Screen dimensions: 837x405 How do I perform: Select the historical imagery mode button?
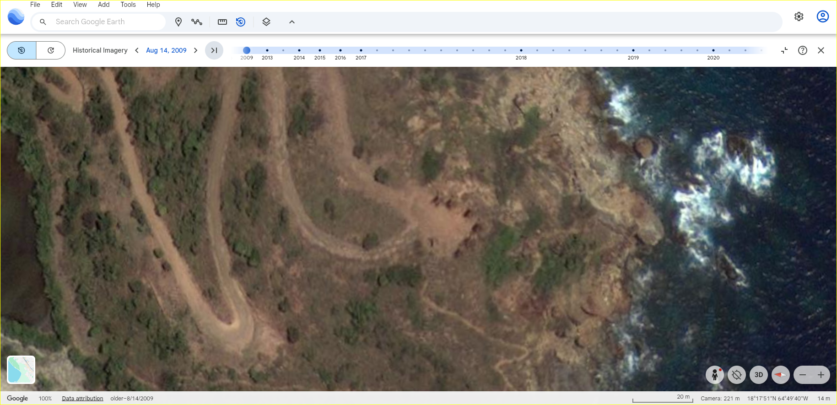22,50
